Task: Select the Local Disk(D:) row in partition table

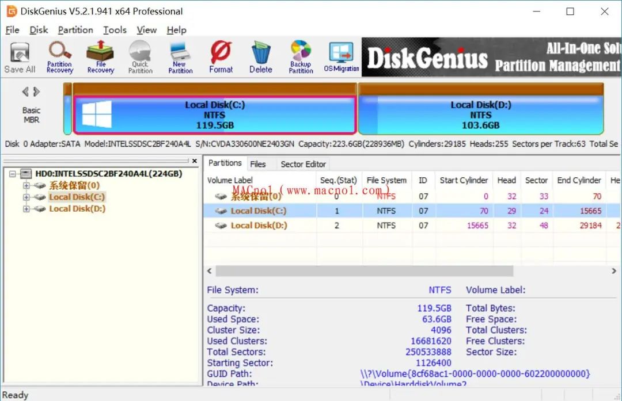Action: click(412, 226)
